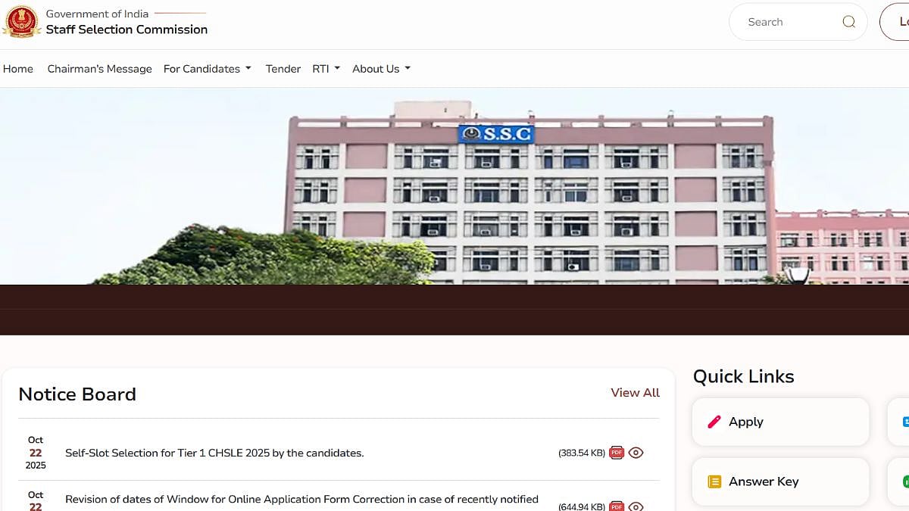Select the Apply pen icon in Quick Links

pos(714,422)
